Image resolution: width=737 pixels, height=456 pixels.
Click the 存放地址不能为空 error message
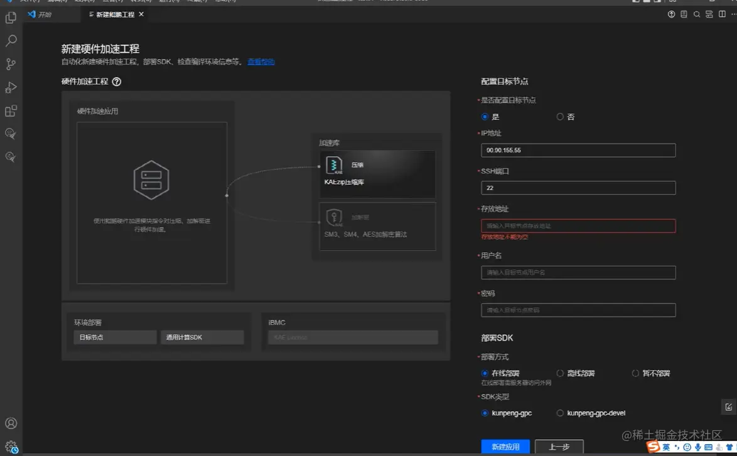tap(504, 237)
